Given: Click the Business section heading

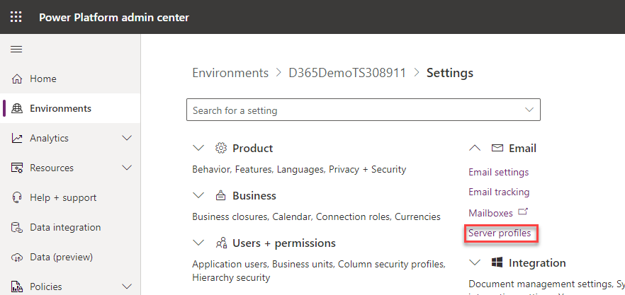Looking at the screenshot, I should 254,195.
